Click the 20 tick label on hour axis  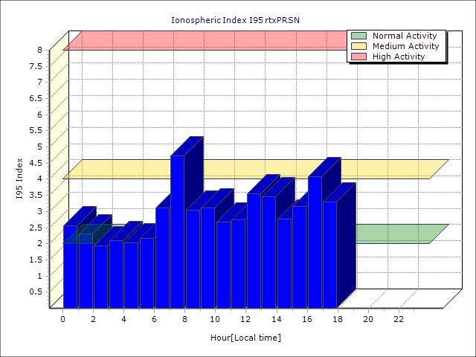368,319
